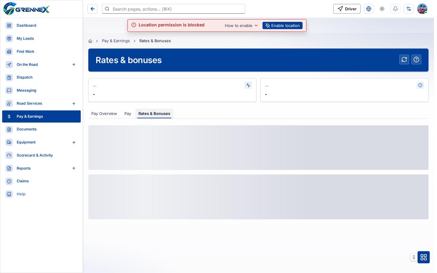Viewport: 437px width, 273px height.
Task: Open the language globe icon
Action: click(369, 9)
